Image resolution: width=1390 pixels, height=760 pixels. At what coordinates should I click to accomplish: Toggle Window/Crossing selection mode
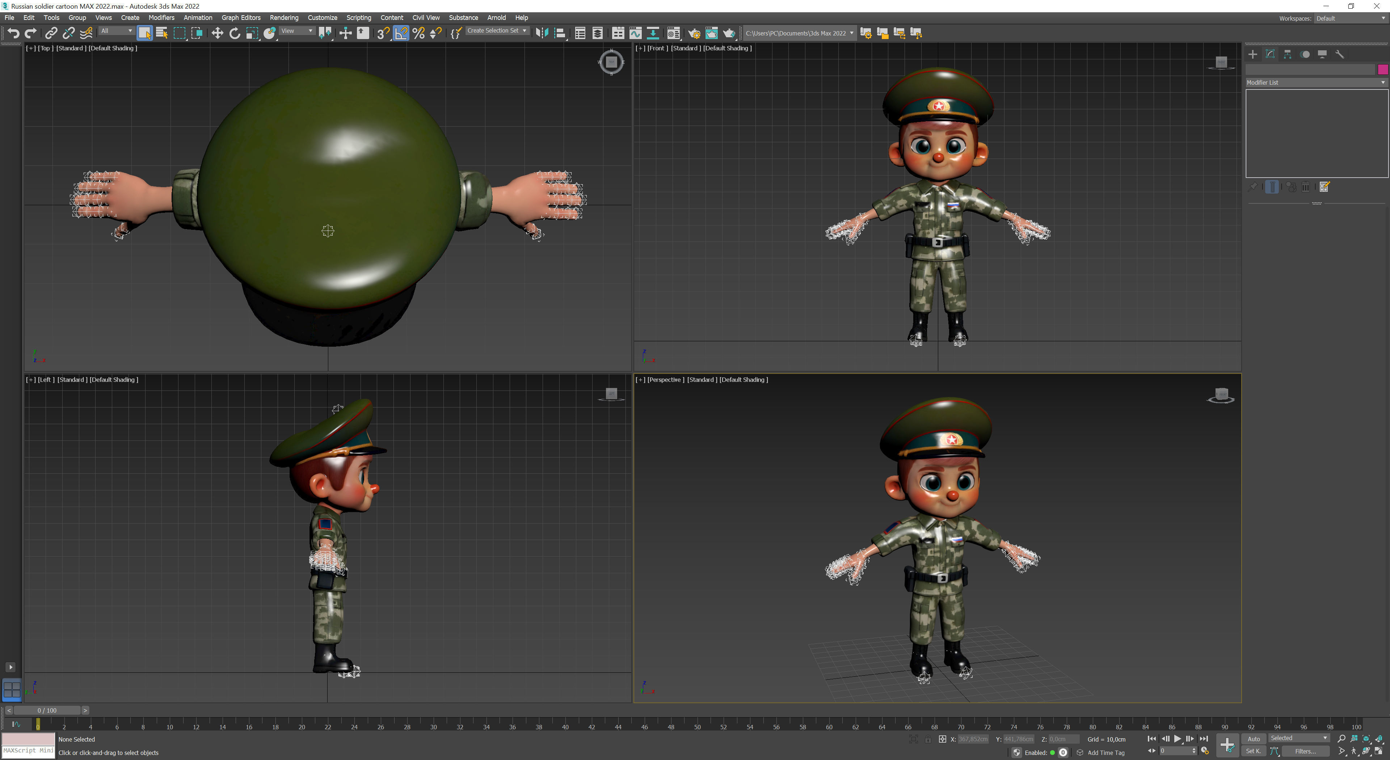tap(197, 33)
